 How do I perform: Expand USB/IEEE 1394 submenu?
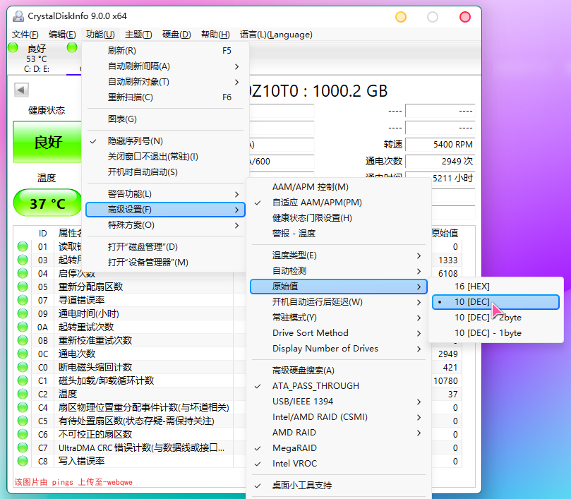[x=339, y=402]
